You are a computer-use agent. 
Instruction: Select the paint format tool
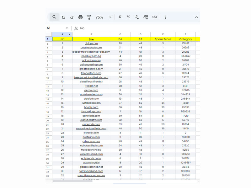click(x=89, y=17)
